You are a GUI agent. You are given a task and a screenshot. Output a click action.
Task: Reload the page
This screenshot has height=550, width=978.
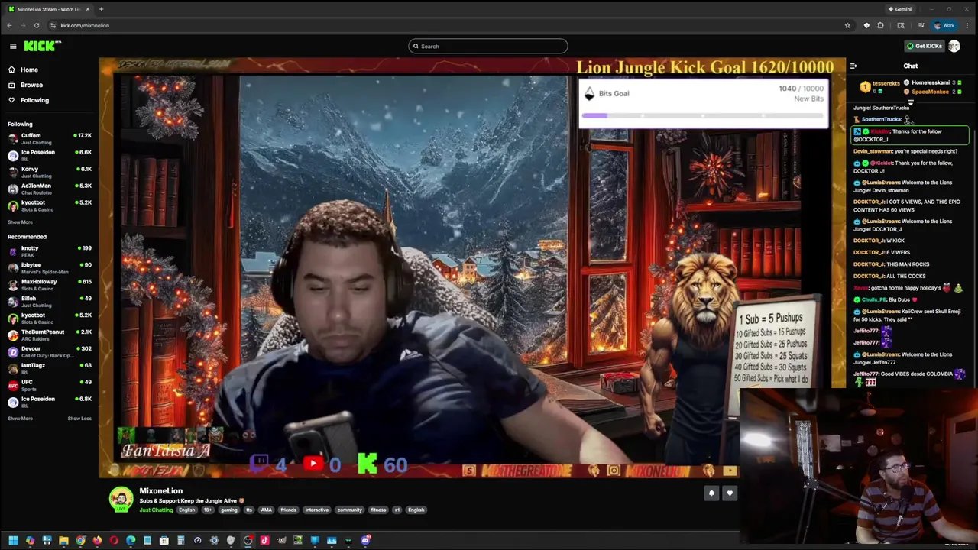36,25
